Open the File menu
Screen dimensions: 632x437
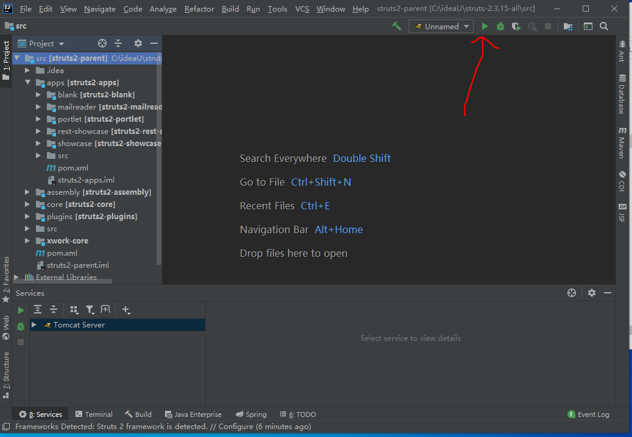coord(26,9)
